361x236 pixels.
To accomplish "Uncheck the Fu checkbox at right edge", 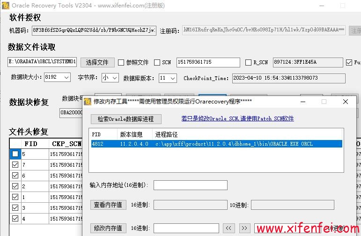I will pos(349,62).
